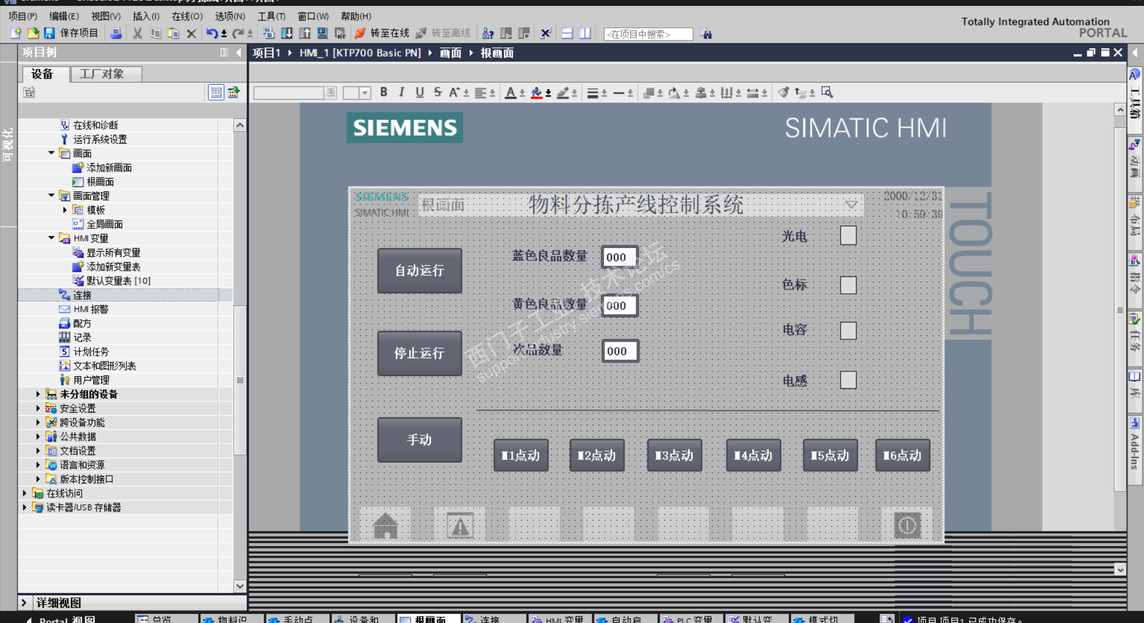Screen dimensions: 1144x623
Task: Select the 手动 button on HMI screen
Action: 419,440
